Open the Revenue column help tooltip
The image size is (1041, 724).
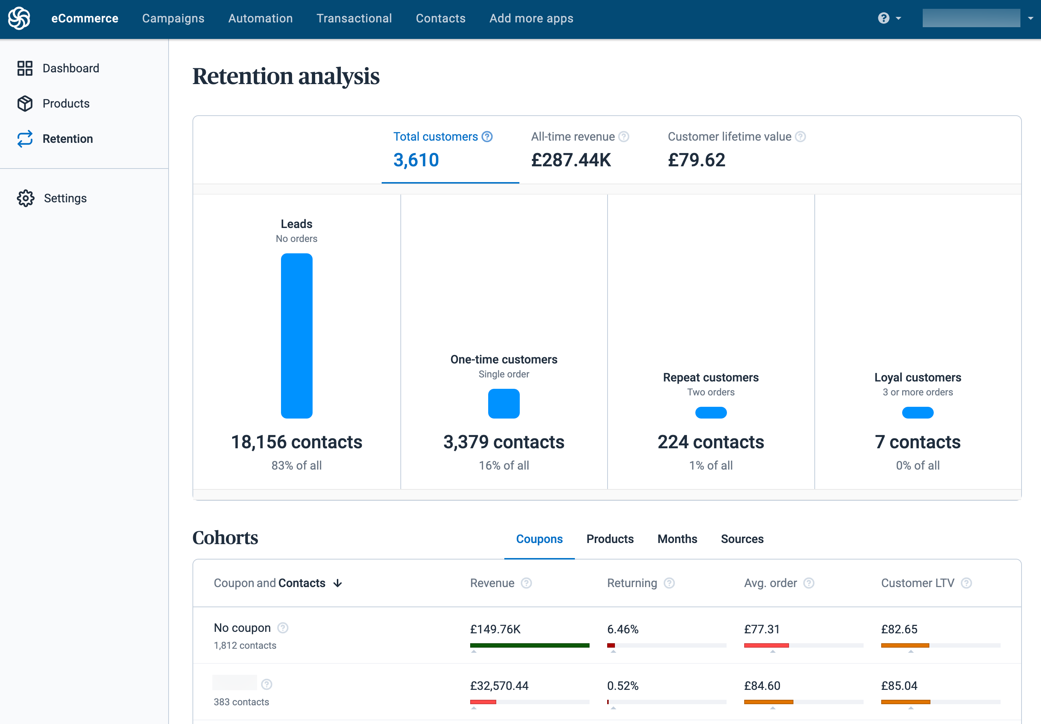coord(526,583)
